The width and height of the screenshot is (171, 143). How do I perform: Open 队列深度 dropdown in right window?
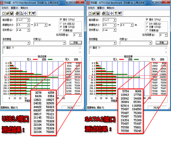(x=166, y=35)
